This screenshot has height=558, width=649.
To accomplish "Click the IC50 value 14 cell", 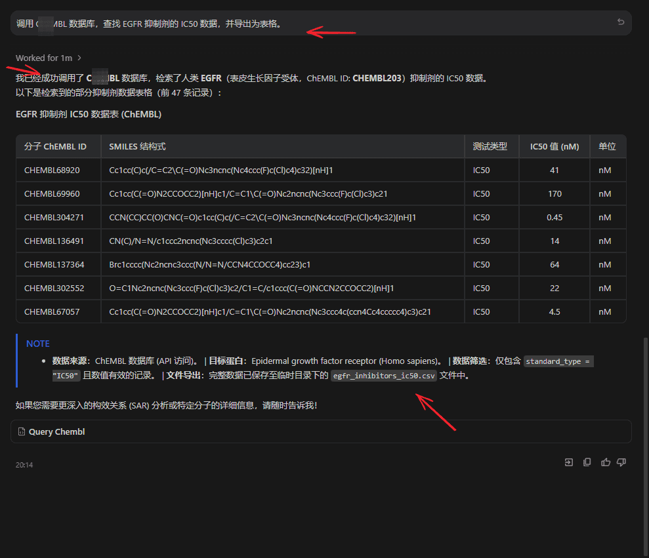I will pyautogui.click(x=555, y=241).
